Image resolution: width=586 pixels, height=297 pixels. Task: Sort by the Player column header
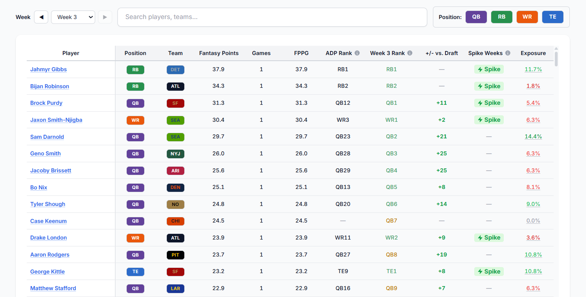click(71, 53)
